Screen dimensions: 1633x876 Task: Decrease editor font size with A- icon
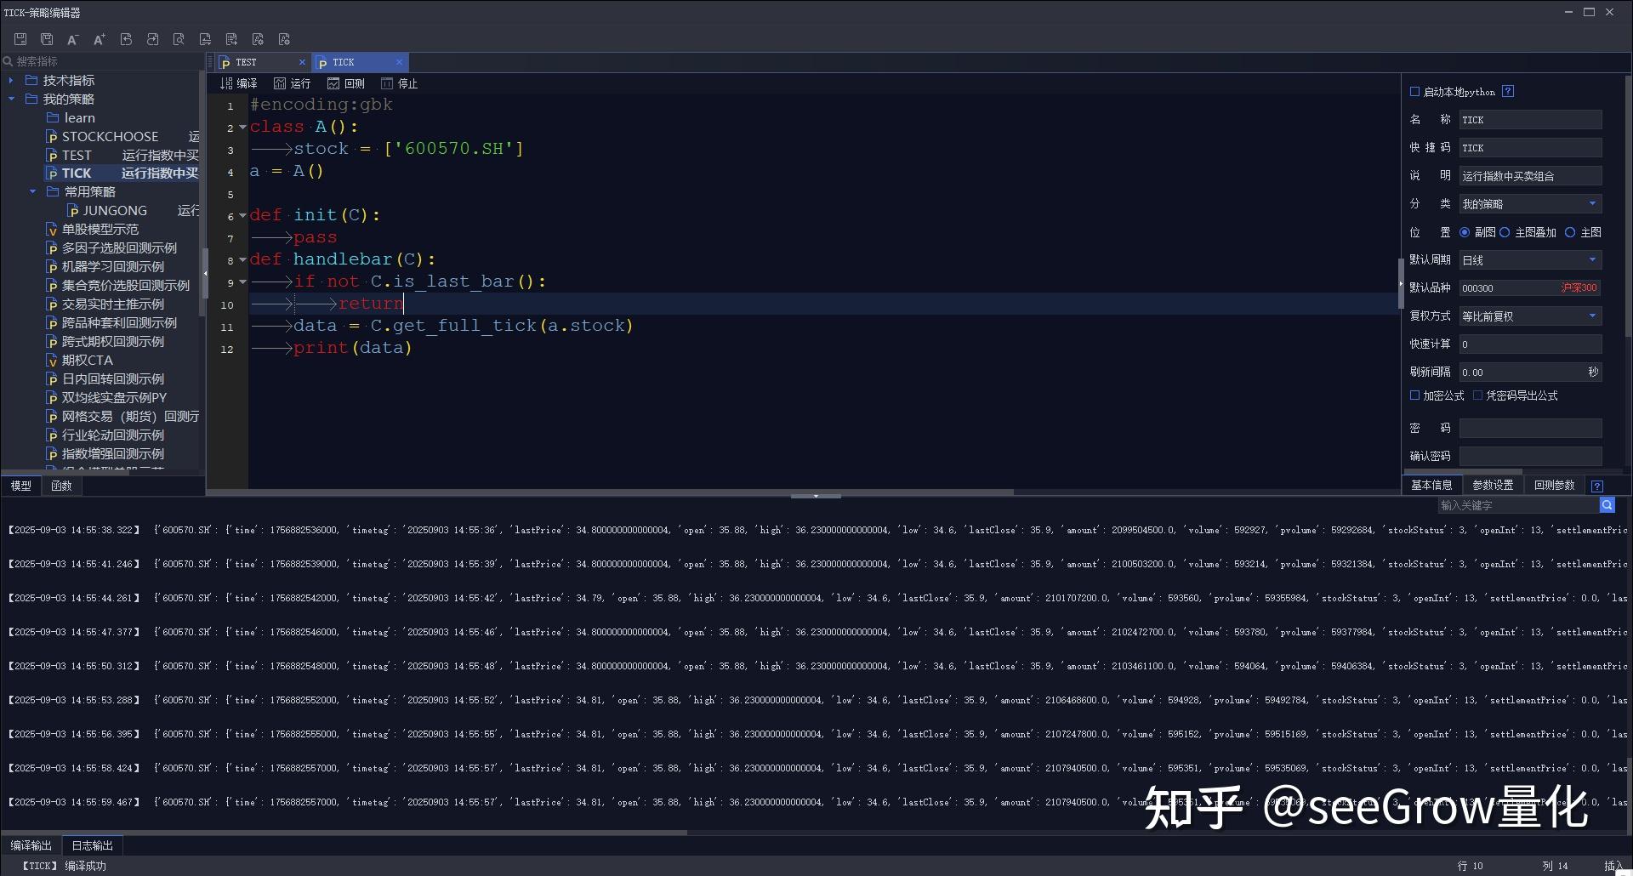(72, 39)
